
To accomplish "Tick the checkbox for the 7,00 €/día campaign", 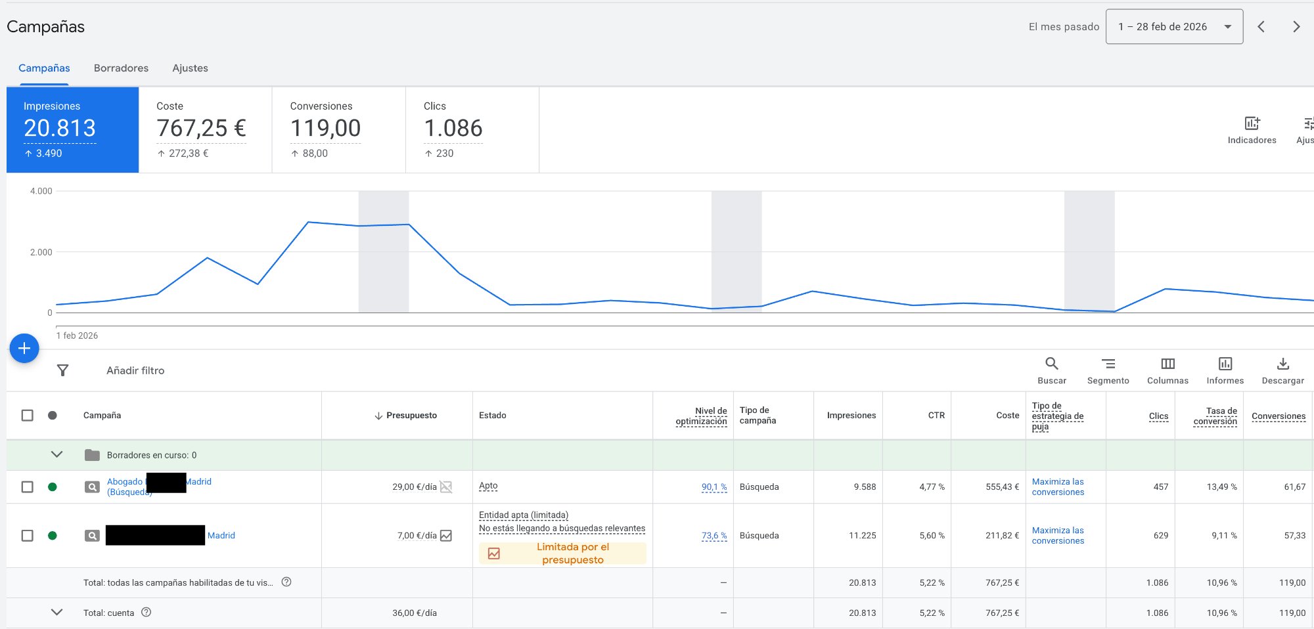I will pyautogui.click(x=28, y=535).
